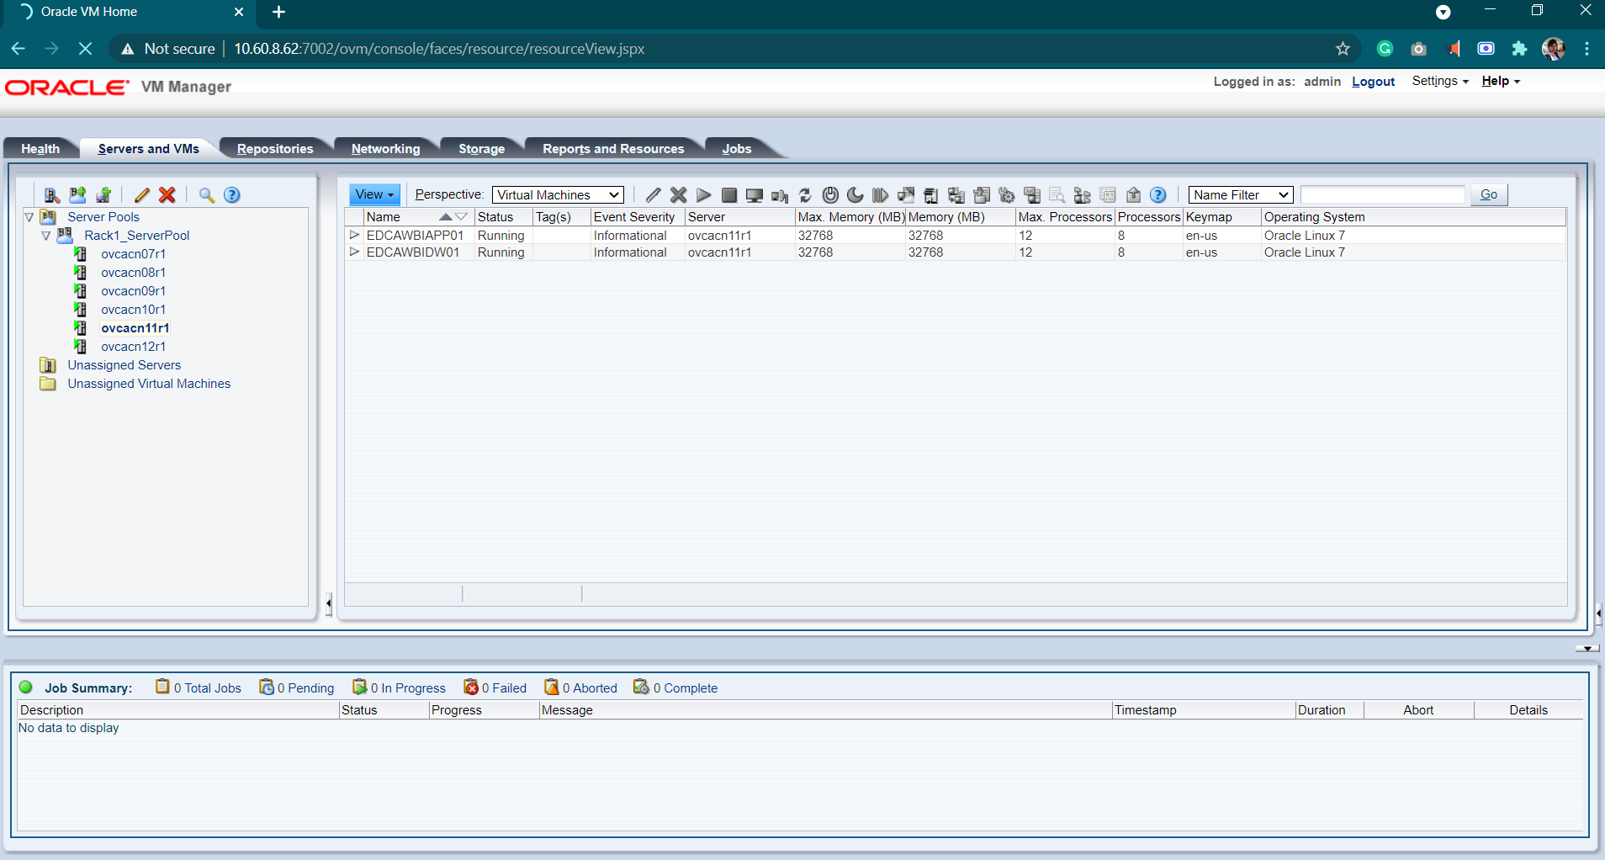This screenshot has width=1605, height=860.
Task: Launch the serial console icon
Action: pos(780,195)
